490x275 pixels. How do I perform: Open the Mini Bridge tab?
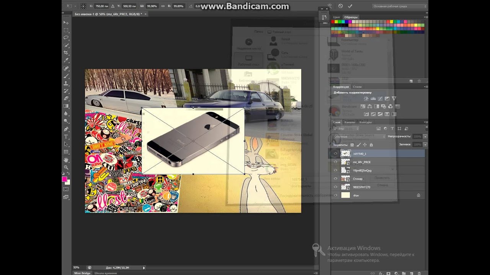tap(82, 273)
